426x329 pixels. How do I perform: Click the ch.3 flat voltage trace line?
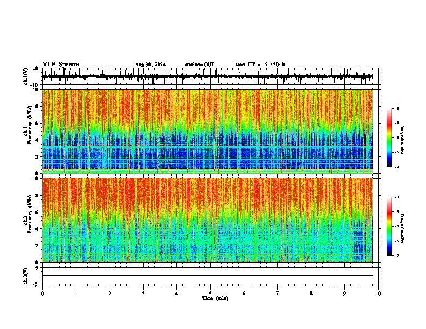point(207,276)
